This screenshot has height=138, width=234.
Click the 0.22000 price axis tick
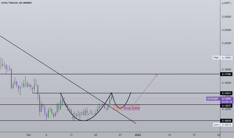(x=226, y=43)
